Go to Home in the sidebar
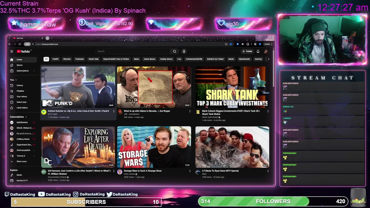 pyautogui.click(x=23, y=60)
